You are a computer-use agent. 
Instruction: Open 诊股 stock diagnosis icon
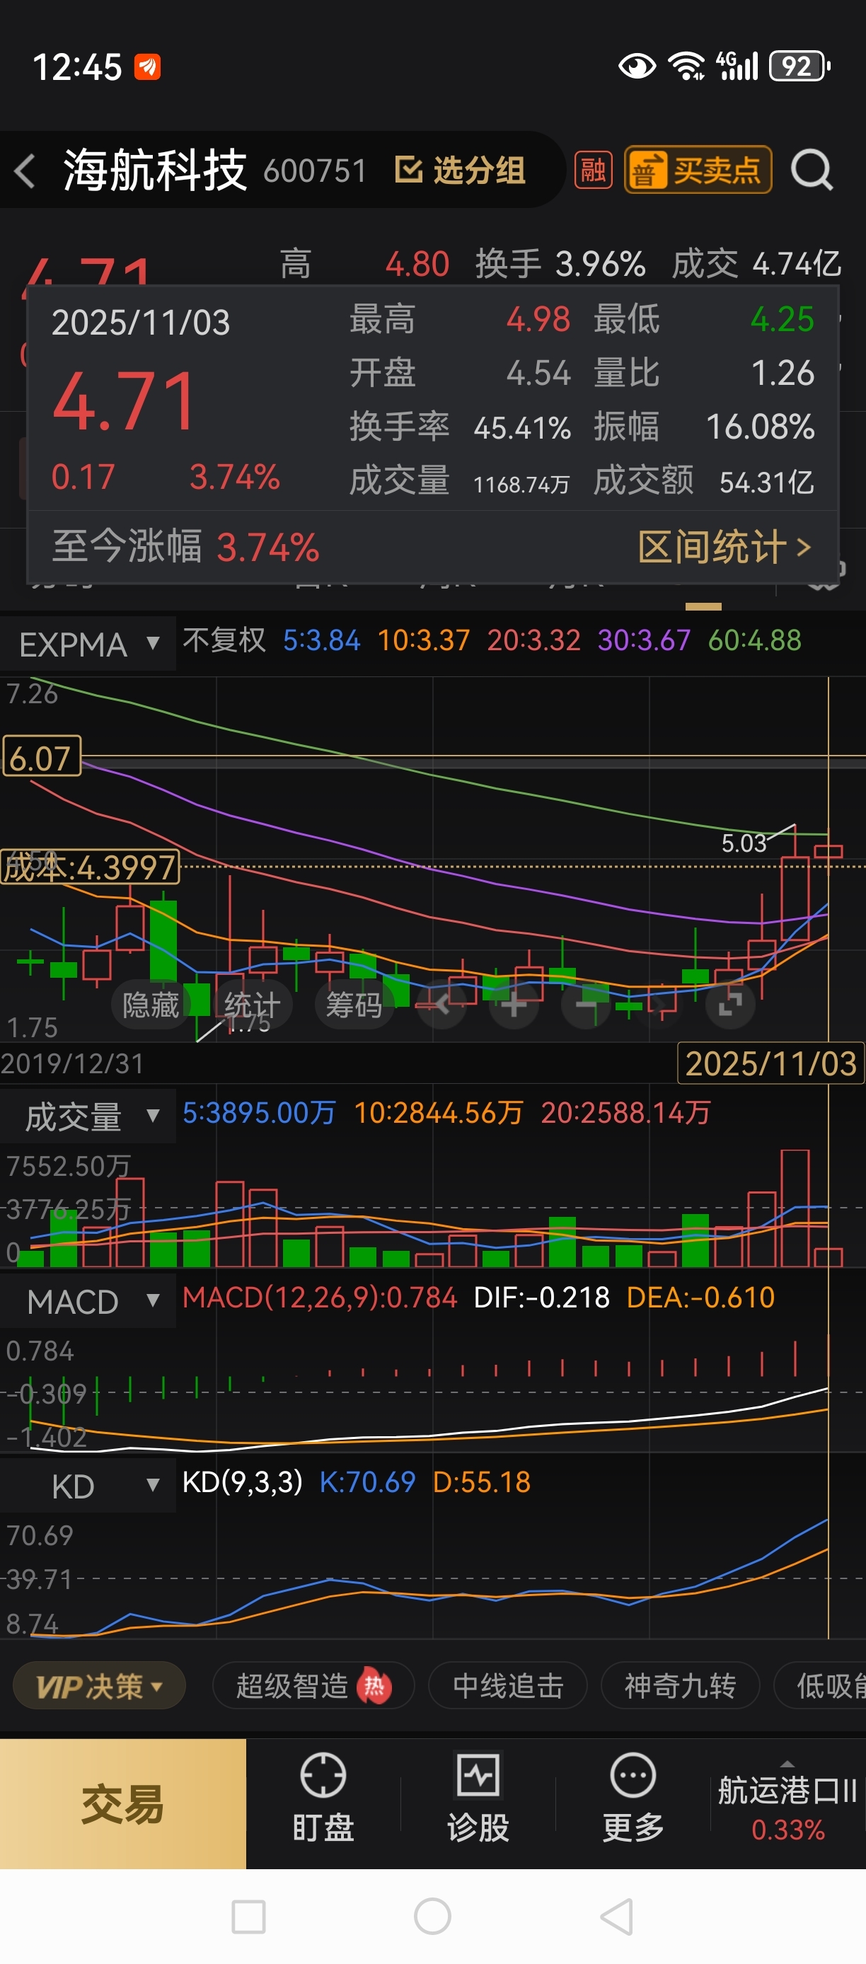pyautogui.click(x=478, y=1798)
